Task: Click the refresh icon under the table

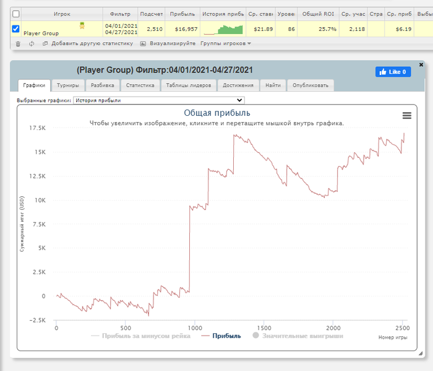Action: pyautogui.click(x=32, y=44)
